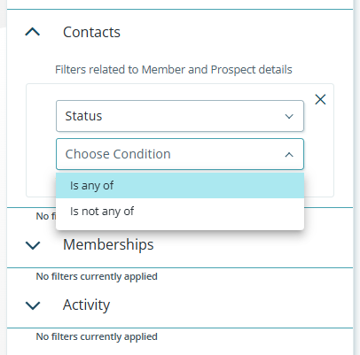
Task: Open the Status field dropdown
Action: pos(180,116)
